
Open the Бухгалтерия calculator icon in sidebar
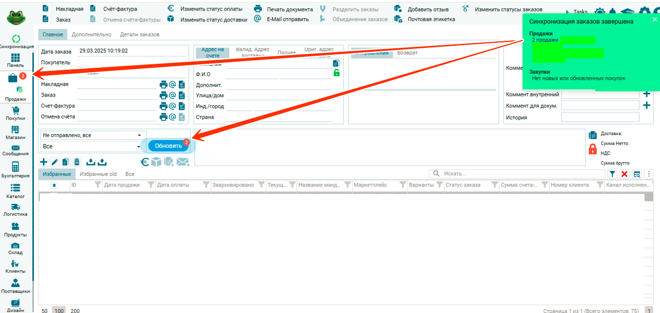(x=15, y=166)
